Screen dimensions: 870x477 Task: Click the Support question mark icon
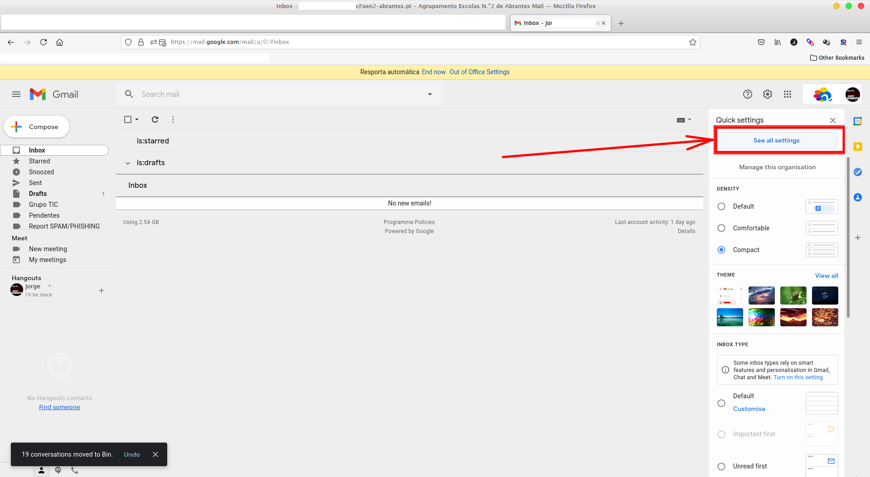pos(747,94)
